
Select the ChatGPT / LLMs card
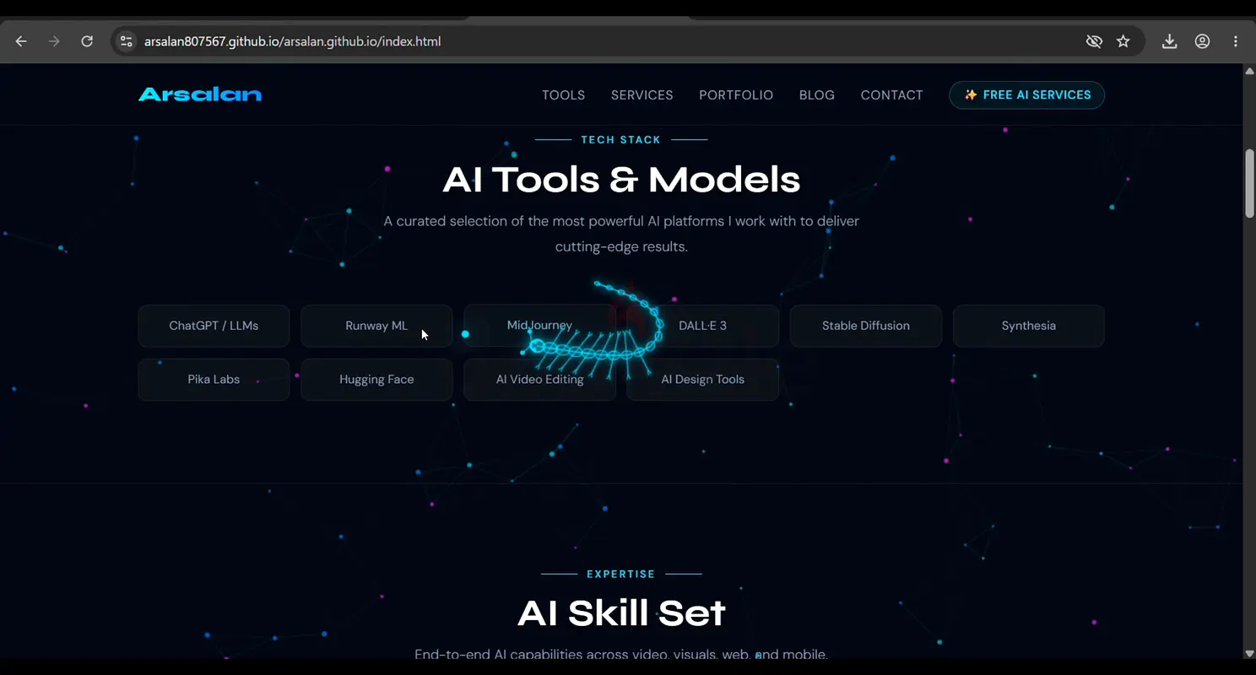click(x=214, y=326)
